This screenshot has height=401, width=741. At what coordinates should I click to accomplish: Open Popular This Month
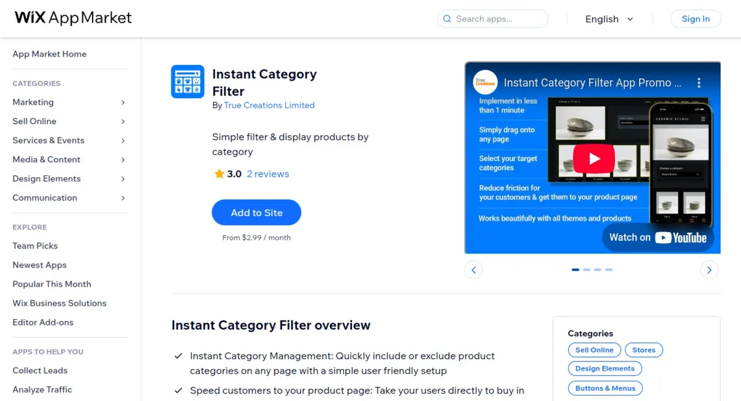point(52,284)
